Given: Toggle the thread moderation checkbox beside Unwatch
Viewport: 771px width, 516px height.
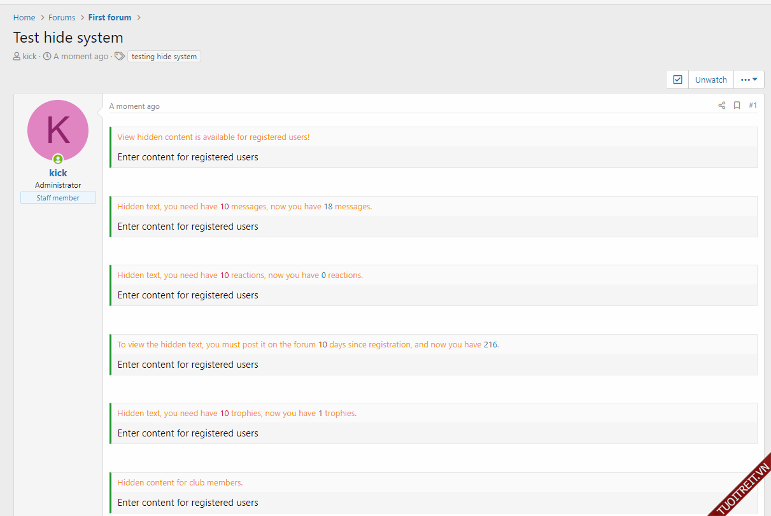Looking at the screenshot, I should tap(677, 80).
